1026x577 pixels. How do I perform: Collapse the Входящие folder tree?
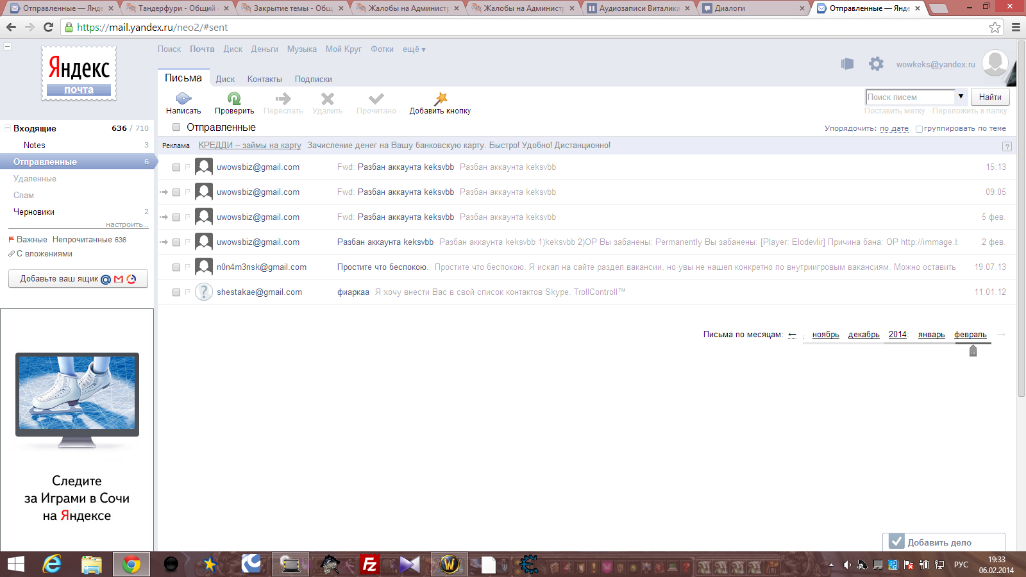pos(8,128)
